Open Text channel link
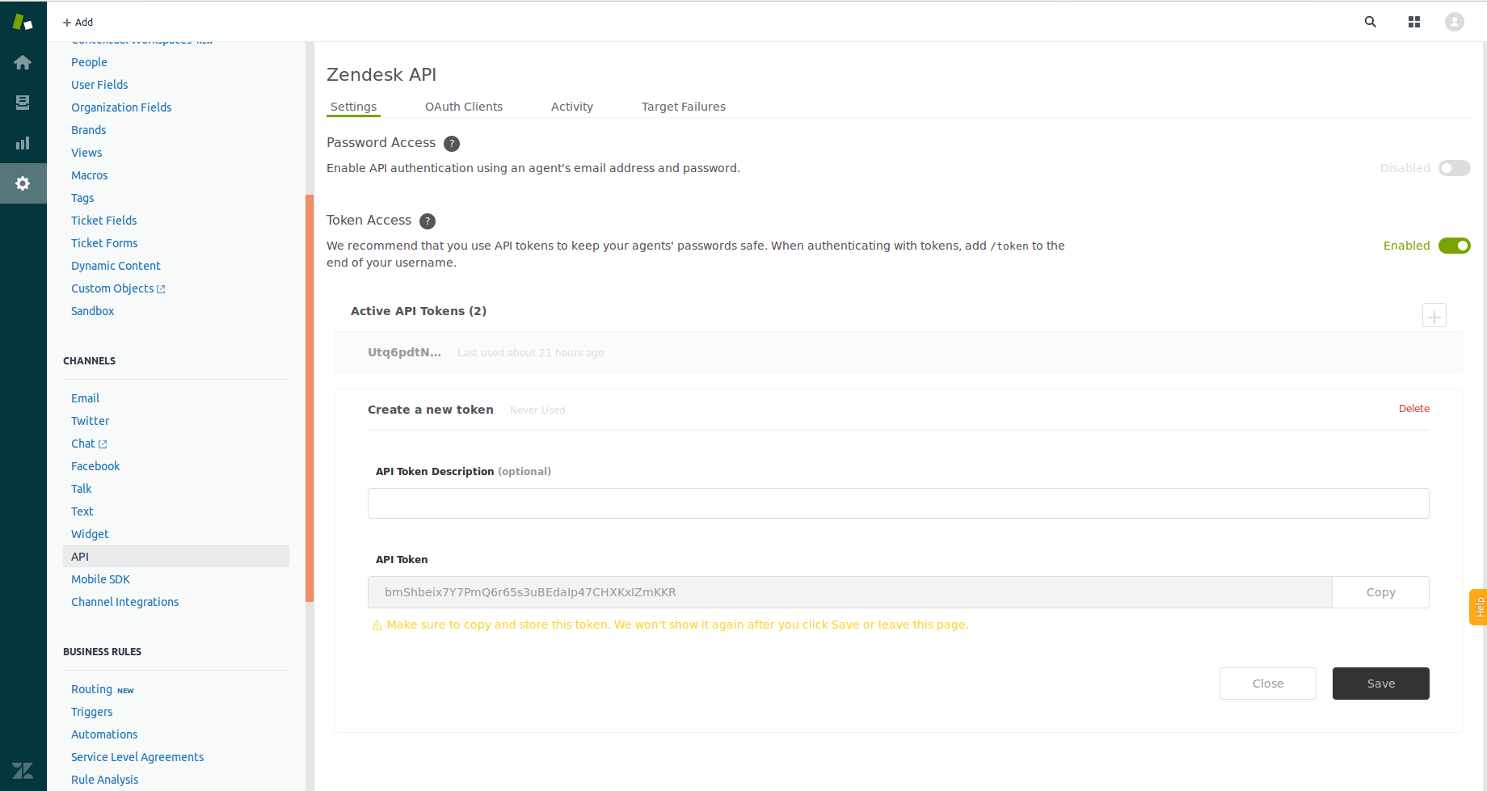1487x791 pixels. tap(82, 511)
